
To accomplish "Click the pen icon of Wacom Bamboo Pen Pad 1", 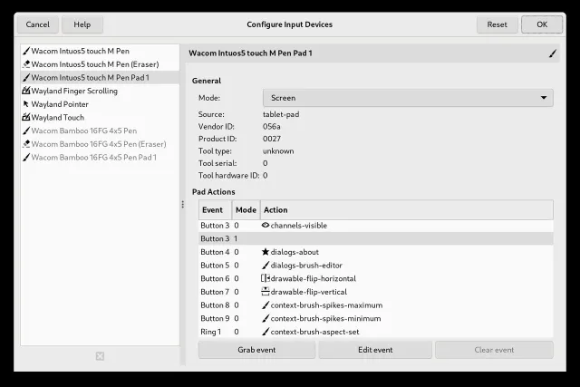I will (26, 157).
